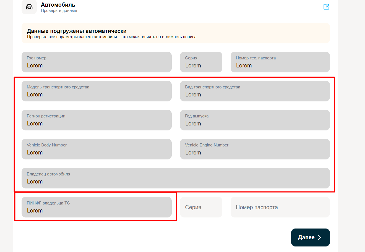Focus the ПИНФЛ владельца ТС field
The height and width of the screenshot is (252, 365).
coord(97,207)
